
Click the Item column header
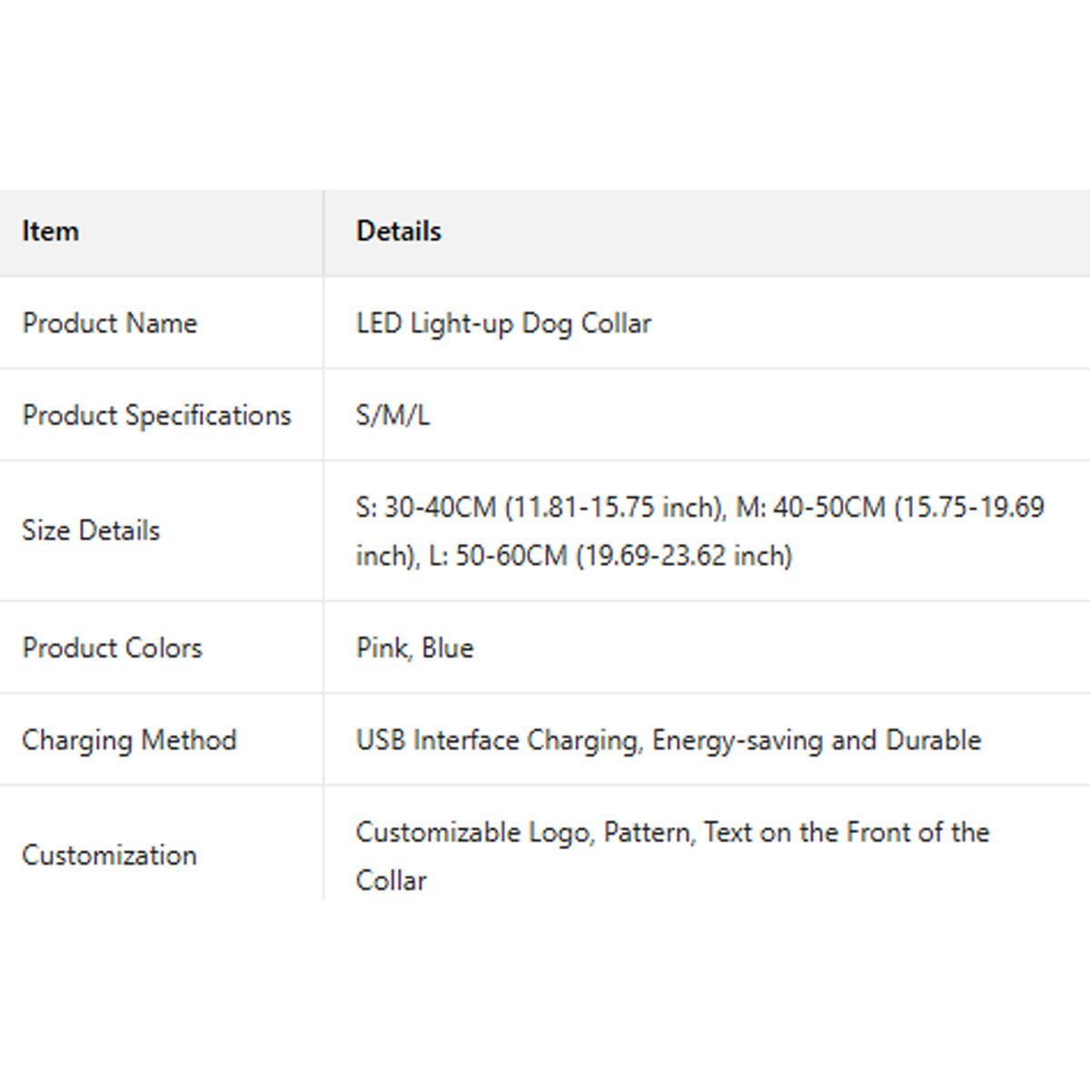pyautogui.click(x=51, y=232)
